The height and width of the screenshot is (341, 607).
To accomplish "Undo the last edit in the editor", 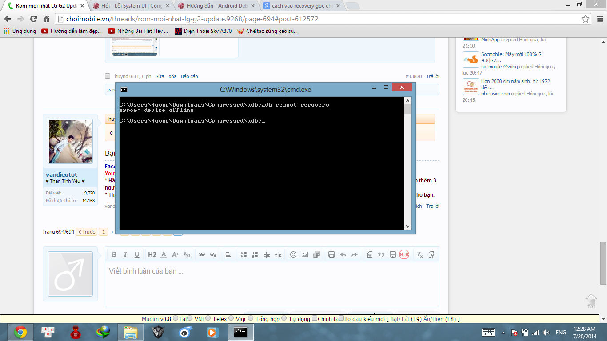I will (343, 254).
